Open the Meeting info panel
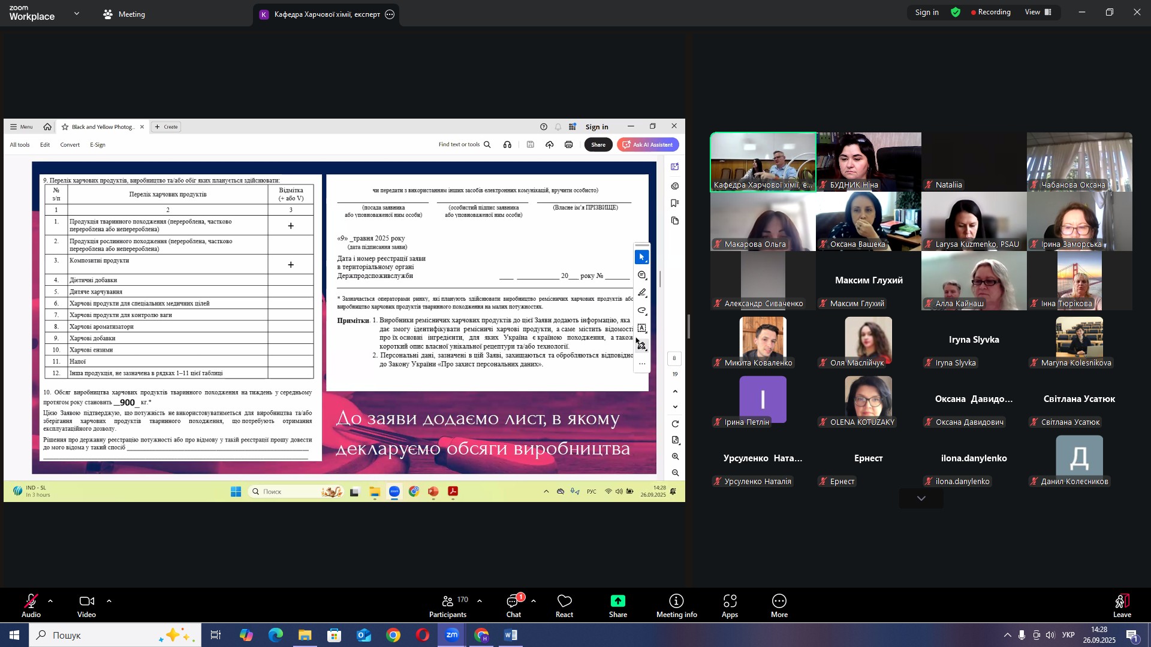 676,606
